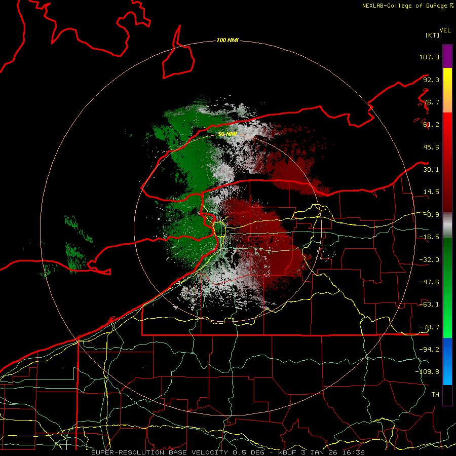
Task: Click the 50 NMI range ring label
Action: (227, 134)
